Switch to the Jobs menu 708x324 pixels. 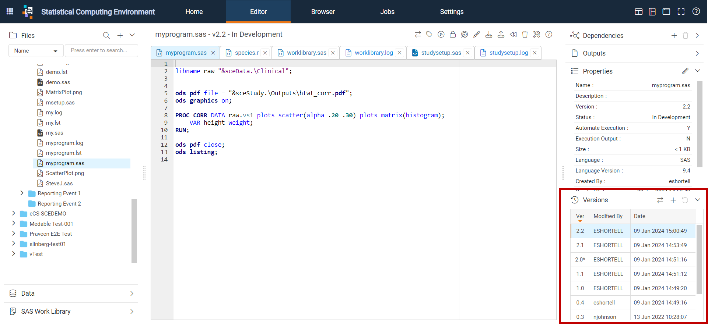pos(387,12)
